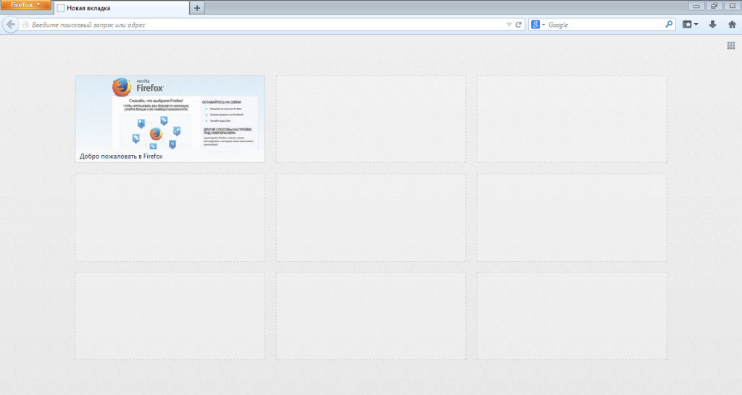Close the Firefox window
Image resolution: width=742 pixels, height=395 pixels.
click(x=732, y=6)
